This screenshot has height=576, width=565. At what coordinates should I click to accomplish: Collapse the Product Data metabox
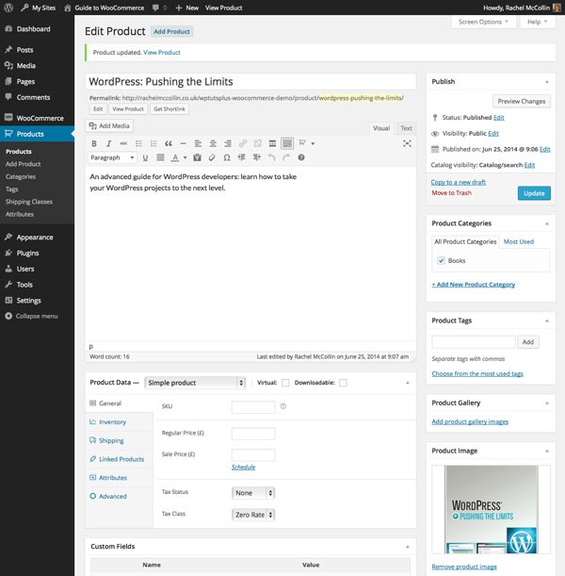(407, 383)
